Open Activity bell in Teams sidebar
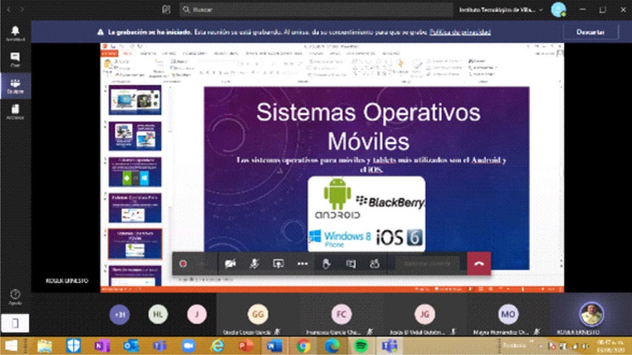 (15, 33)
